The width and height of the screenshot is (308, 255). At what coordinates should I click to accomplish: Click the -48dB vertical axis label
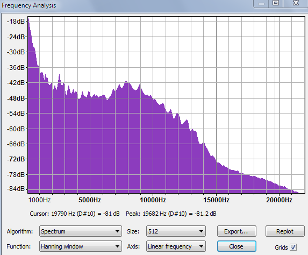[16, 98]
